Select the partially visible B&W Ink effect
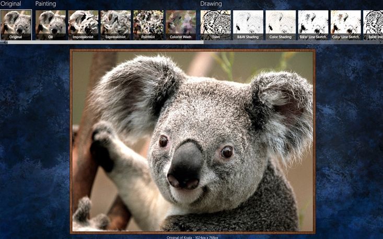The width and height of the screenshot is (383, 239). tap(373, 25)
